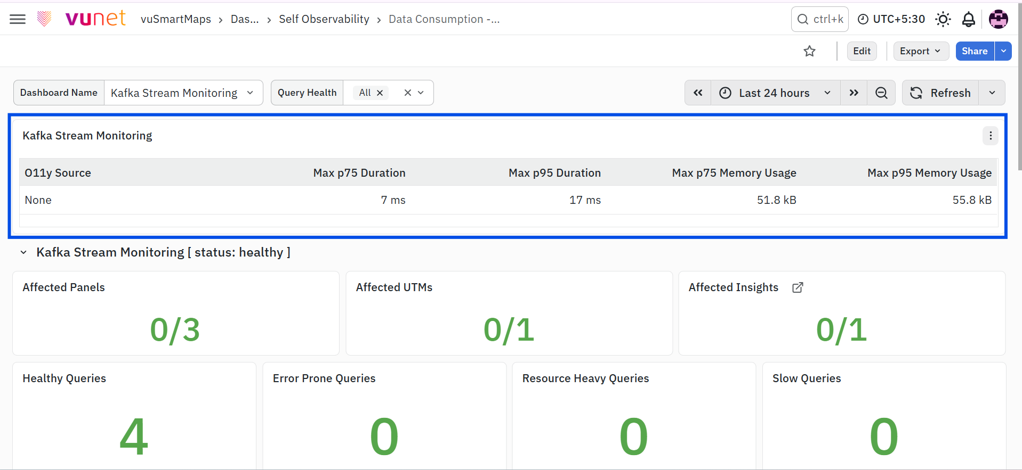This screenshot has width=1022, height=470.
Task: Collapse the Kafka Stream Monitoring status row
Action: click(x=23, y=252)
